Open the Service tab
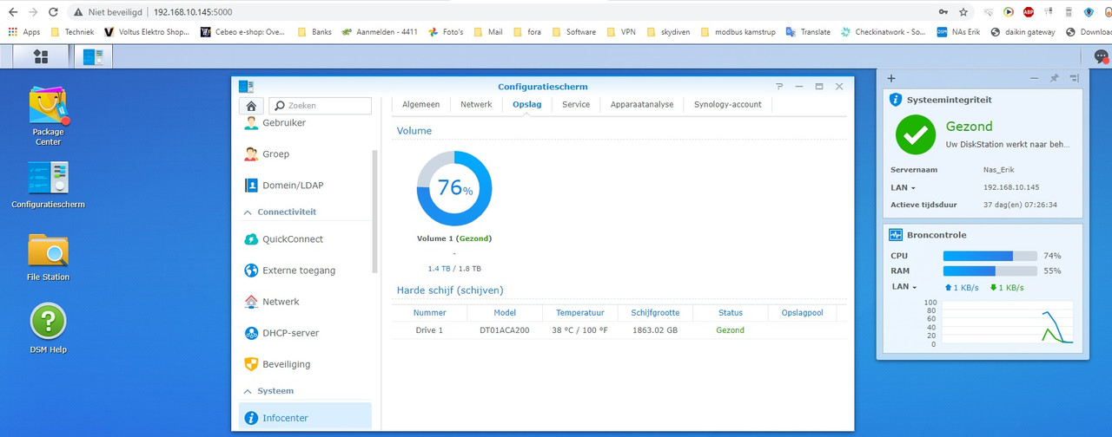Viewport: 1112px width, 437px height. 576,104
